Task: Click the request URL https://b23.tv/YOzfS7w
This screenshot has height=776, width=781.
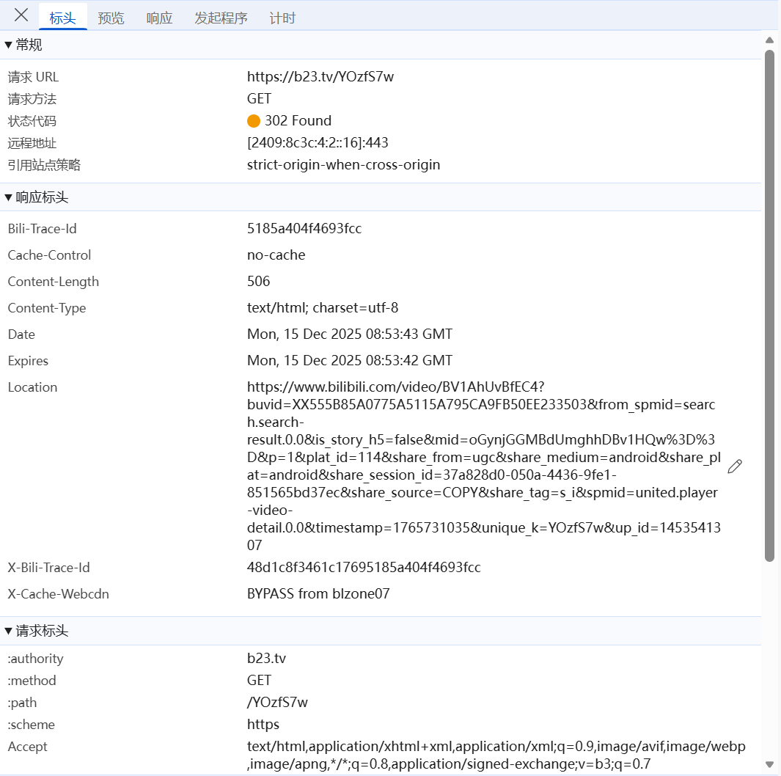Action: tap(320, 77)
